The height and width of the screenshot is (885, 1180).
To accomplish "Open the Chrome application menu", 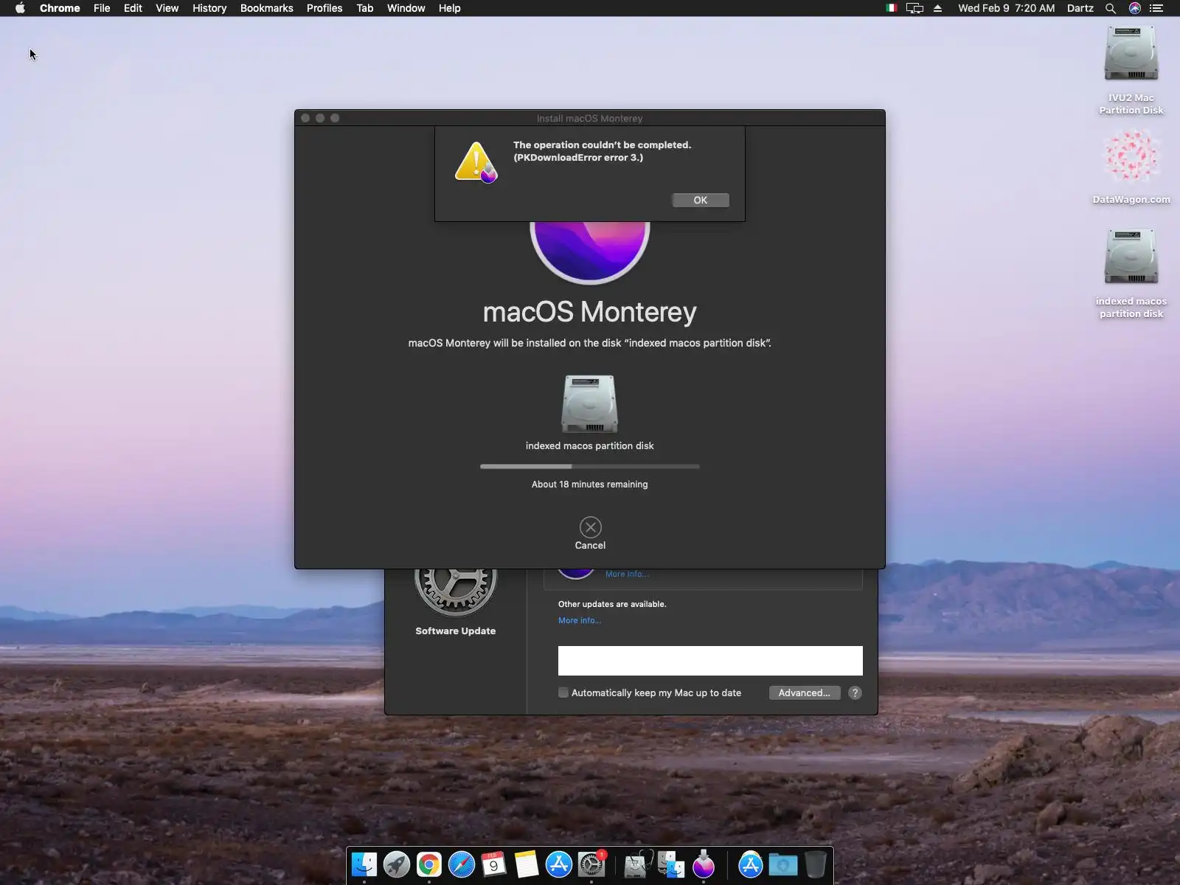I will click(60, 8).
